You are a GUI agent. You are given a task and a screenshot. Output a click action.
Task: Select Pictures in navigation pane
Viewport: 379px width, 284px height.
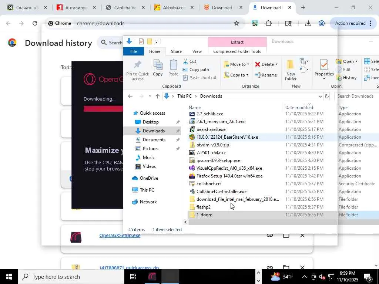click(x=150, y=149)
